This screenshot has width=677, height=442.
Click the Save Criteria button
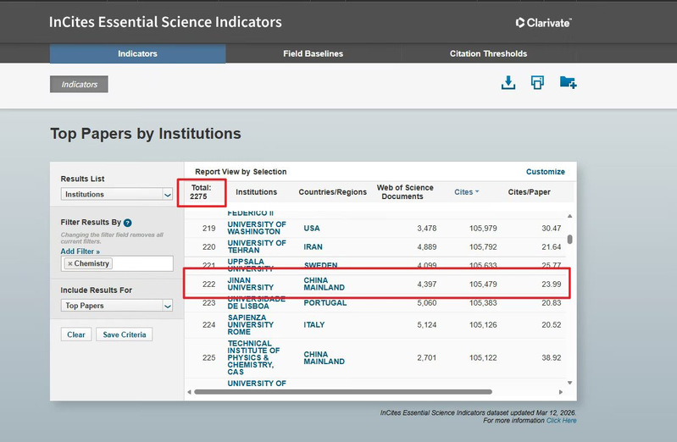point(123,334)
